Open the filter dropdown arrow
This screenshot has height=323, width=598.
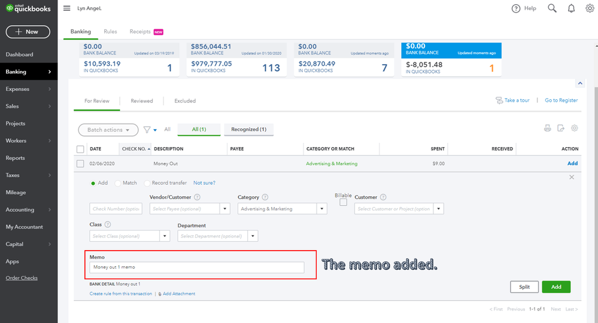point(155,130)
